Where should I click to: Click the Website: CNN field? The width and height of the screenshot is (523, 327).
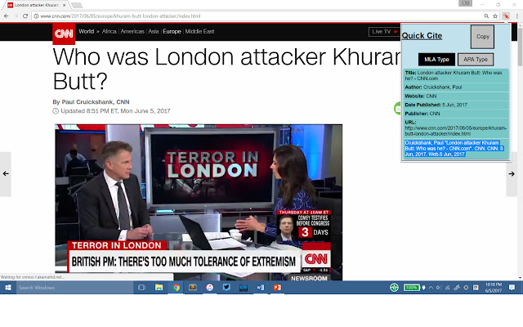pos(456,96)
